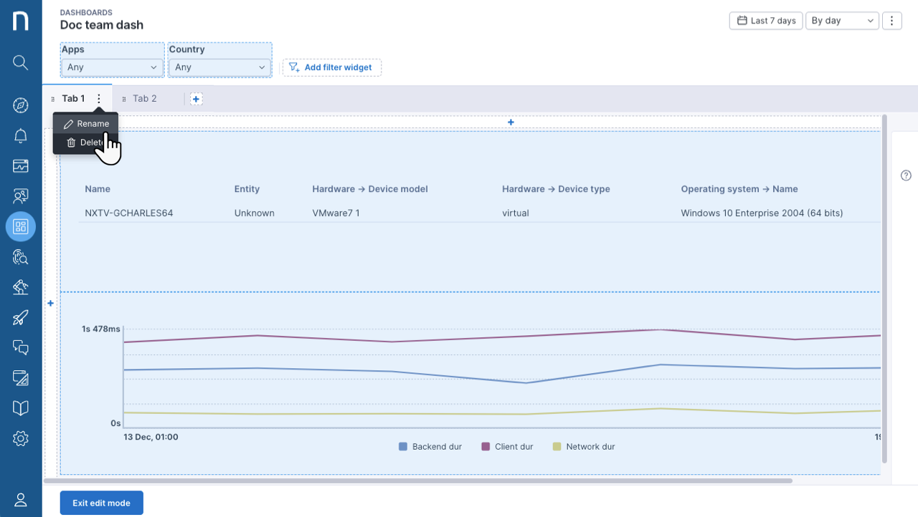
Task: Toggle the Backend dur legend swatch
Action: click(403, 446)
